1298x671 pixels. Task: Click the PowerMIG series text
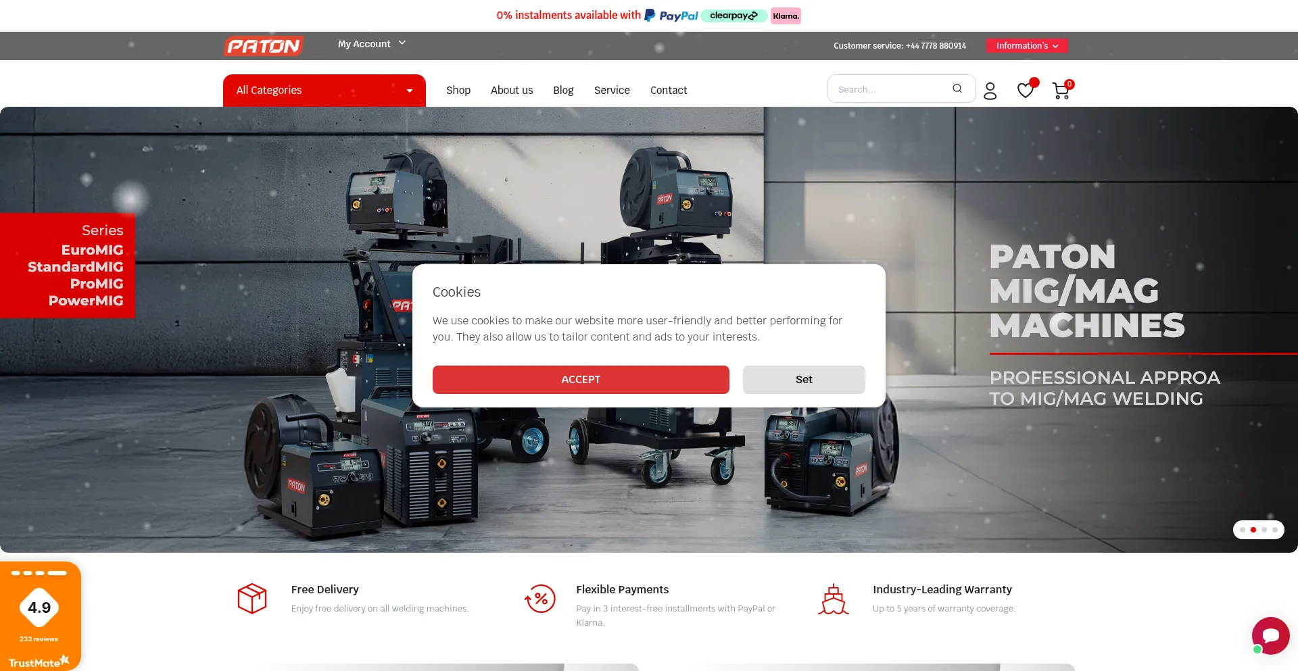click(x=86, y=301)
